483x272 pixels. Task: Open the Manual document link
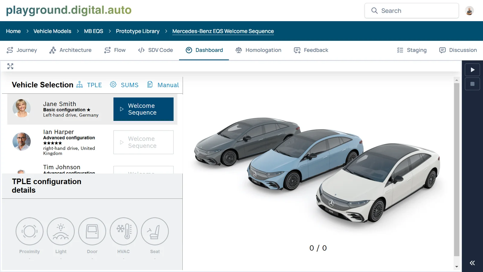tap(163, 85)
